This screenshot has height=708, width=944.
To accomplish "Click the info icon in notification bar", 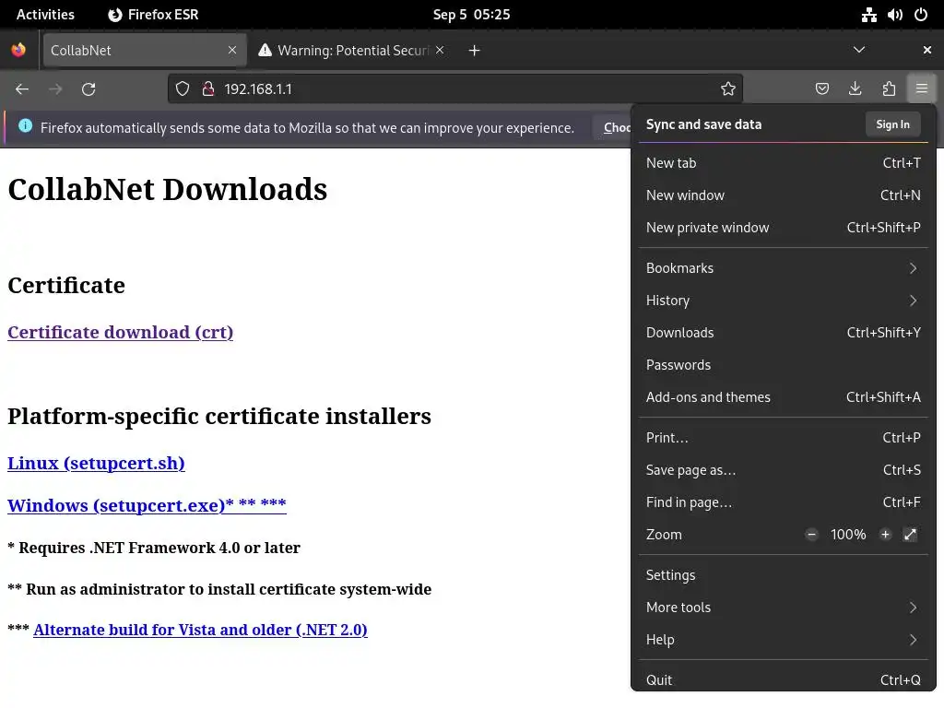I will pos(25,125).
